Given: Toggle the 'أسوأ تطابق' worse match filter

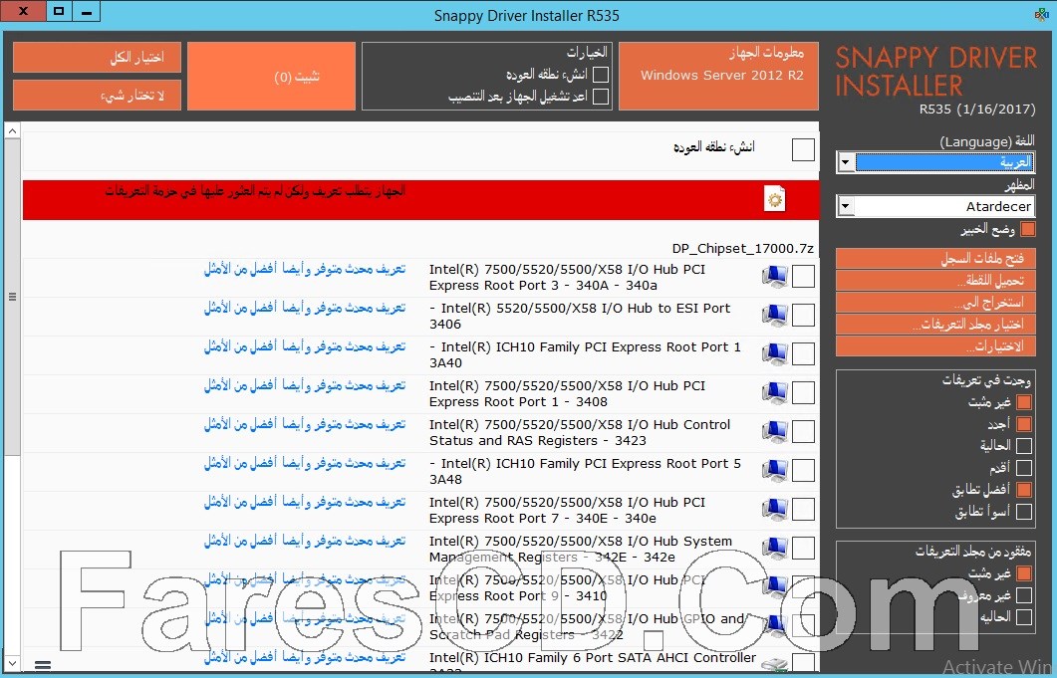Looking at the screenshot, I should (1024, 512).
